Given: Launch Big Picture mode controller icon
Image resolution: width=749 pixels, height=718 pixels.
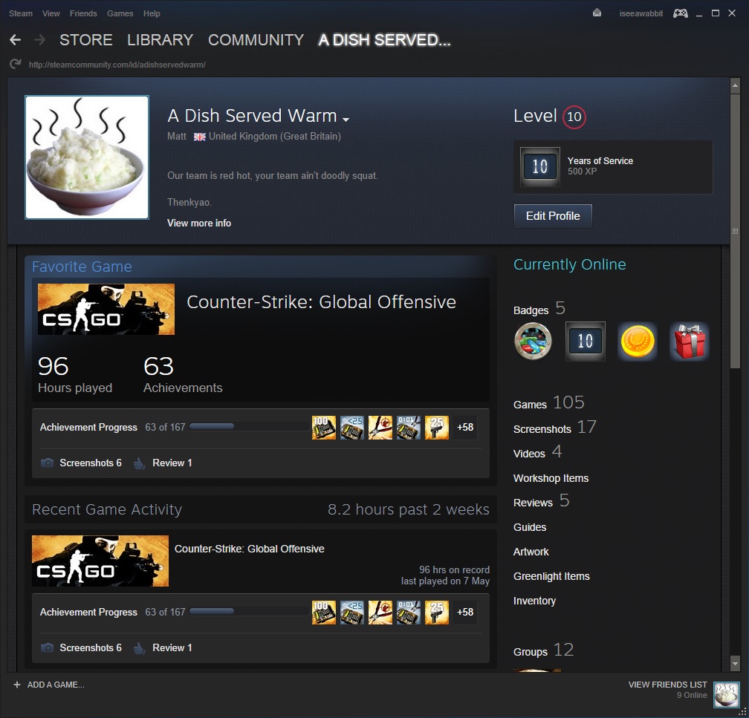Looking at the screenshot, I should pos(680,13).
